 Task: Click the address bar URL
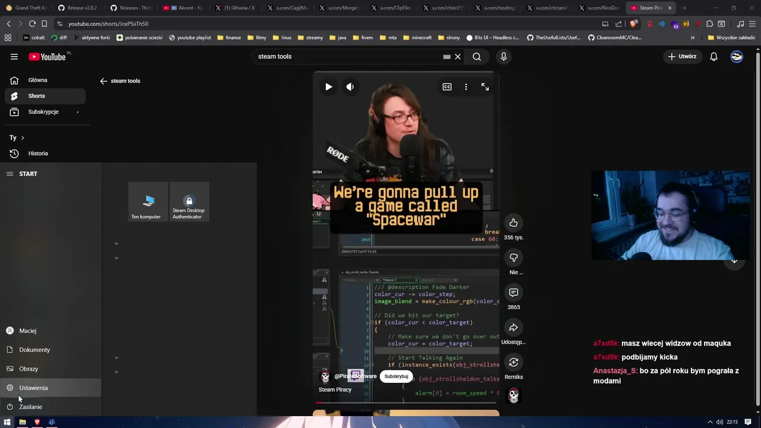pos(108,24)
